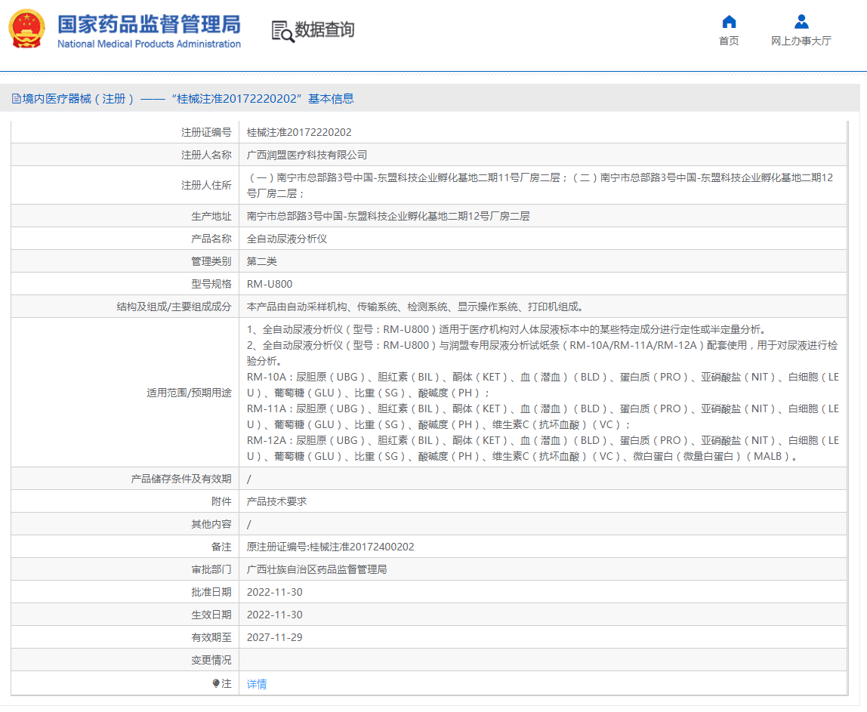Click the 附件 label
The image size is (867, 712).
221,501
